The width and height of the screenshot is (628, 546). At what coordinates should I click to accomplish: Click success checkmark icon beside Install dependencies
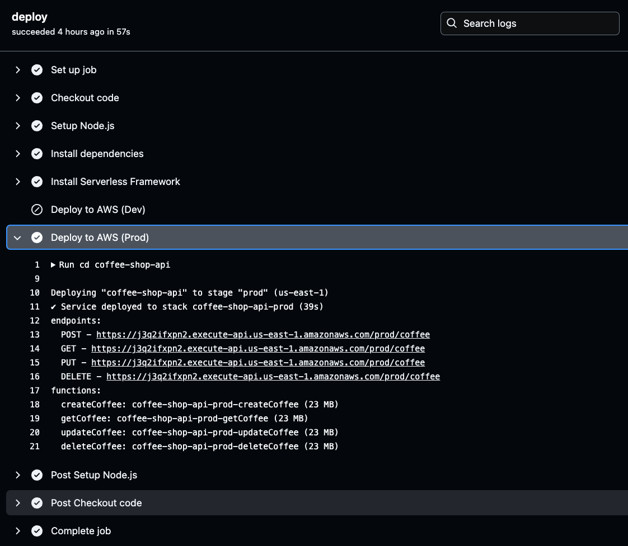[37, 154]
